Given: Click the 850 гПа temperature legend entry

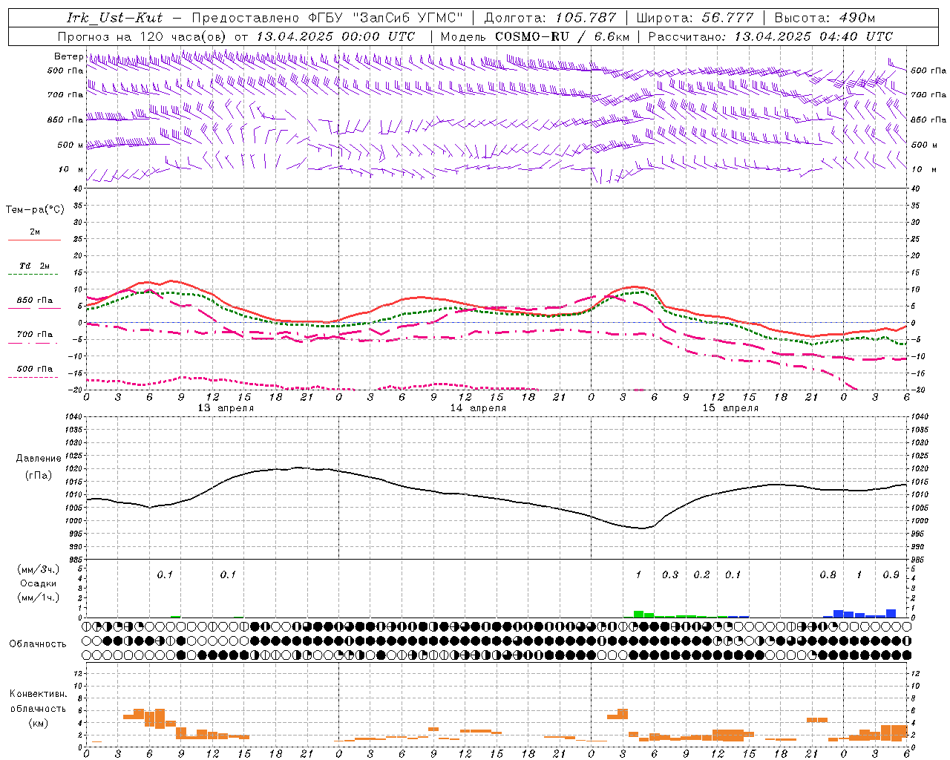Looking at the screenshot, I should 35,301.
